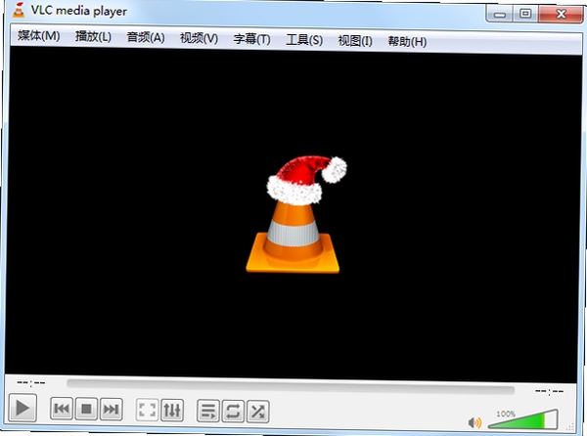Skip to the next media item
This screenshot has height=436, width=587.
tap(112, 410)
